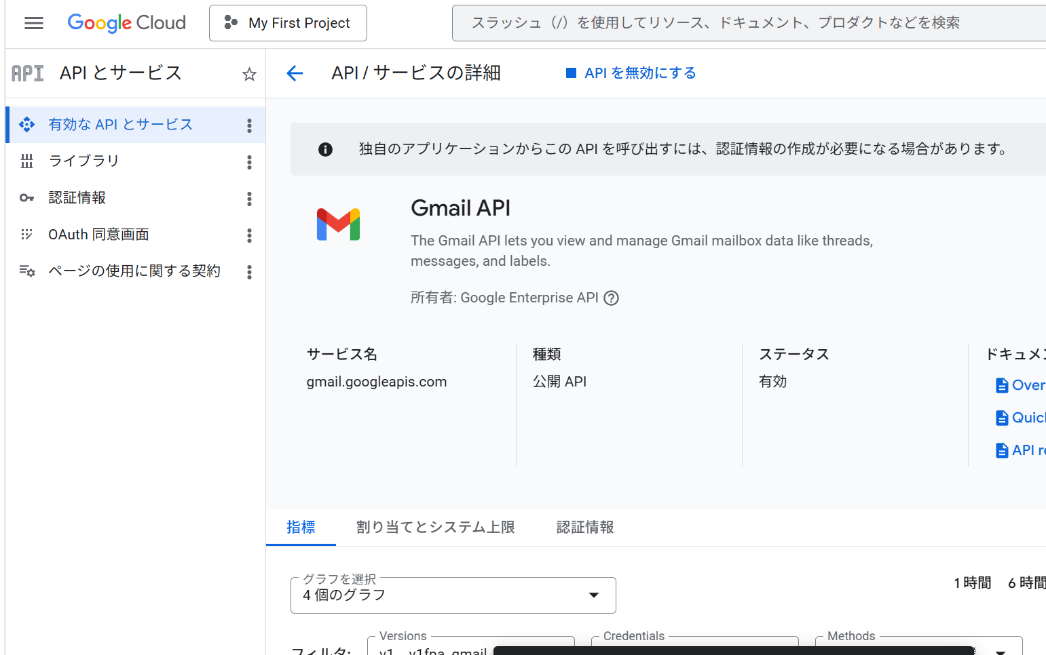Click the サービス名 column label
Image resolution: width=1046 pixels, height=655 pixels.
click(342, 354)
